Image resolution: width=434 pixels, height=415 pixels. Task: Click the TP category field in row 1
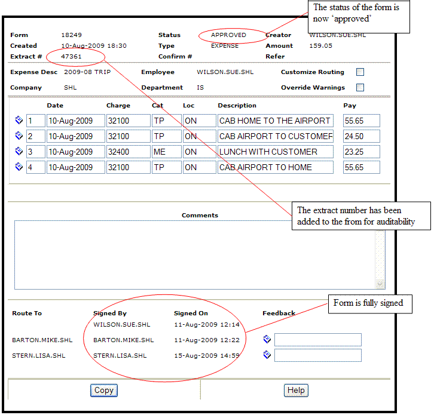(167, 121)
